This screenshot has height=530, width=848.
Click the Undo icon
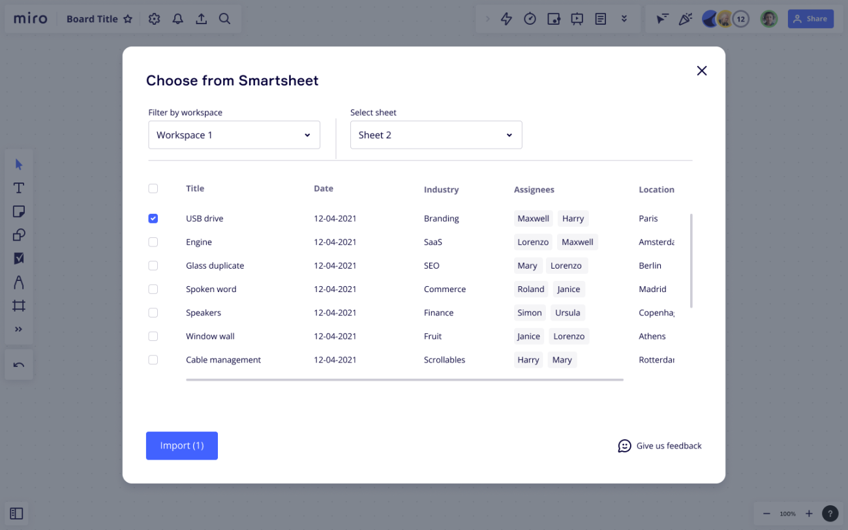[18, 364]
